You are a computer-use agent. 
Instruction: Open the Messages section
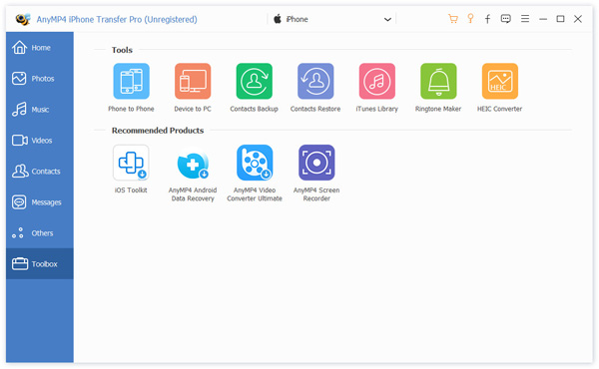40,202
